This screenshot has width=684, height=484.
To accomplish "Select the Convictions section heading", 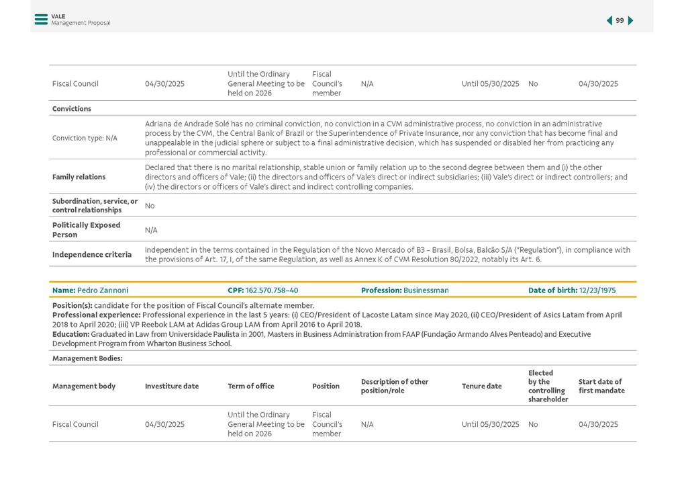I will click(x=72, y=109).
